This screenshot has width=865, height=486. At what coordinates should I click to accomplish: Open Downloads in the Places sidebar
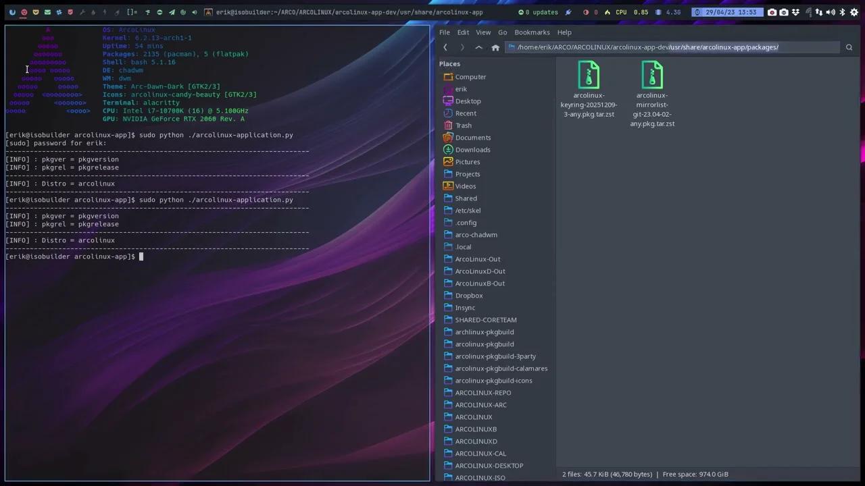(472, 150)
